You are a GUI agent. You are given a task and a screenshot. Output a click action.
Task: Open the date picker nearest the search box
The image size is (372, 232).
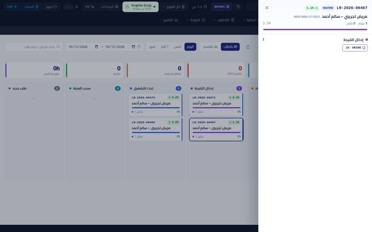coord(96,47)
